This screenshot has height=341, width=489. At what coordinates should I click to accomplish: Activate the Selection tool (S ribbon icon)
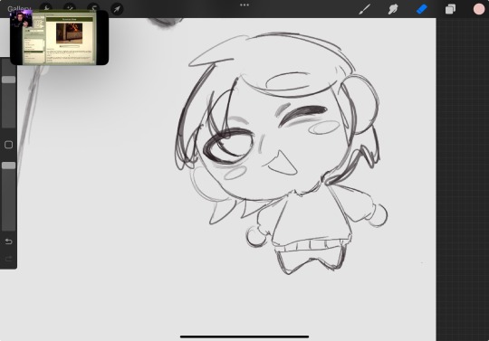pos(93,8)
